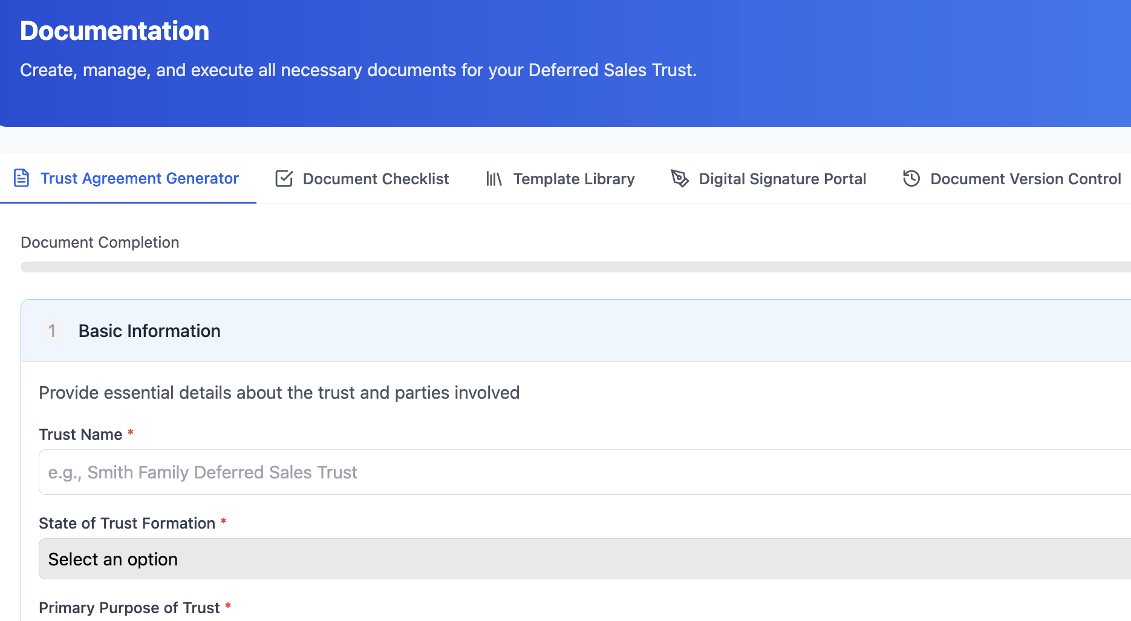The height and width of the screenshot is (621, 1131).
Task: Click the Digital Signature Portal pen icon
Action: (680, 179)
